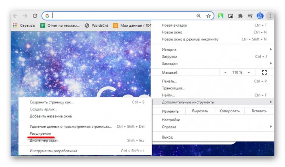The height and width of the screenshot is (167, 285).
Task: Expand the Закладки submenu
Action: pos(213,64)
